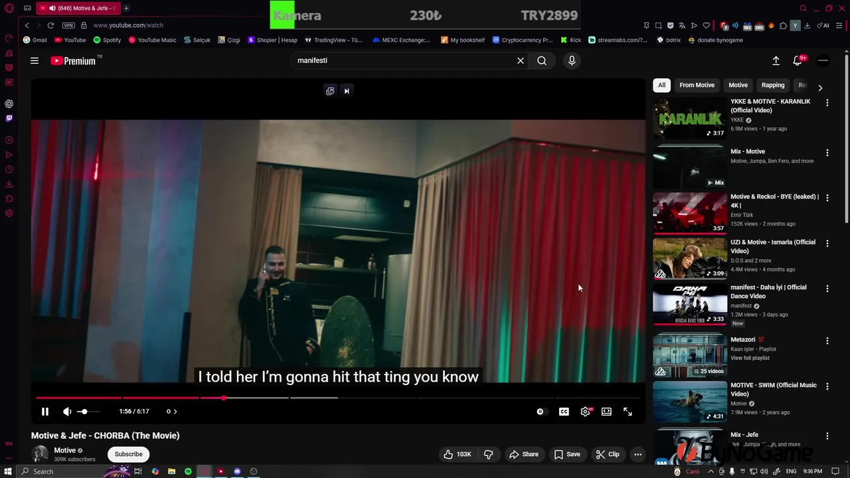Like the video with 103K likes
Image resolution: width=850 pixels, height=478 pixels.
click(458, 454)
